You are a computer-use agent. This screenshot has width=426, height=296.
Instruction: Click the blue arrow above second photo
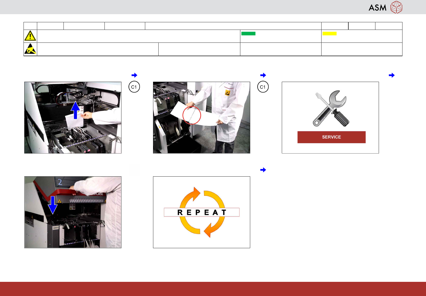click(x=263, y=75)
